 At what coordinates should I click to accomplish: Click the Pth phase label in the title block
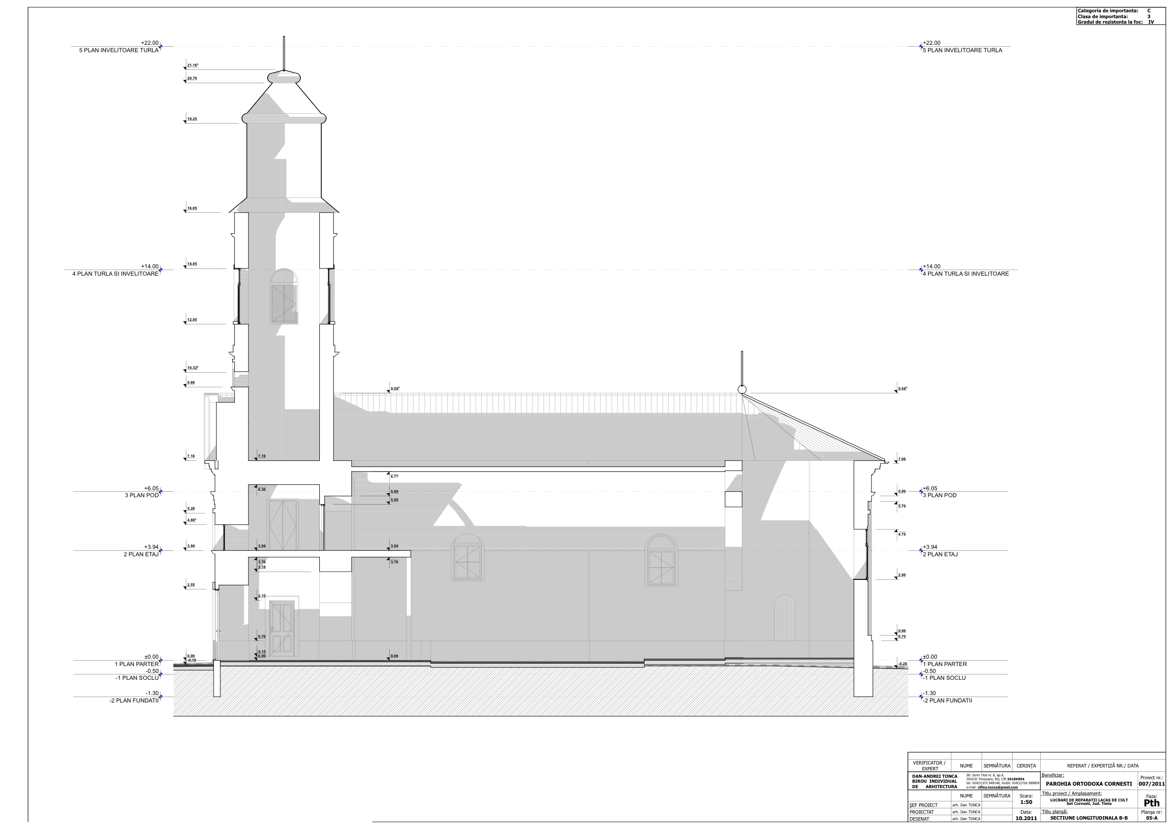click(1151, 803)
